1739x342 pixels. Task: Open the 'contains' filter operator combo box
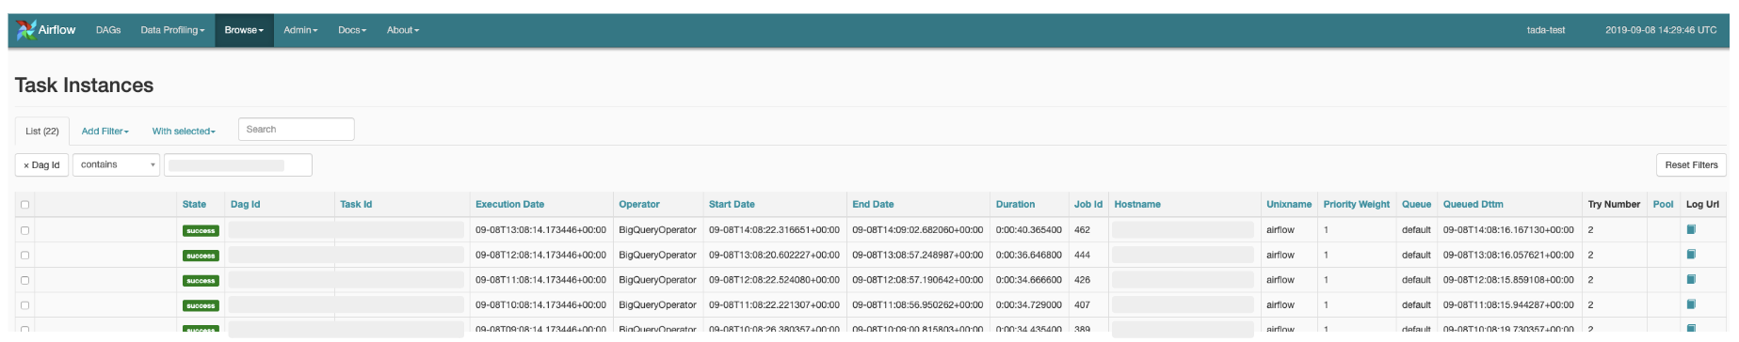[116, 164]
